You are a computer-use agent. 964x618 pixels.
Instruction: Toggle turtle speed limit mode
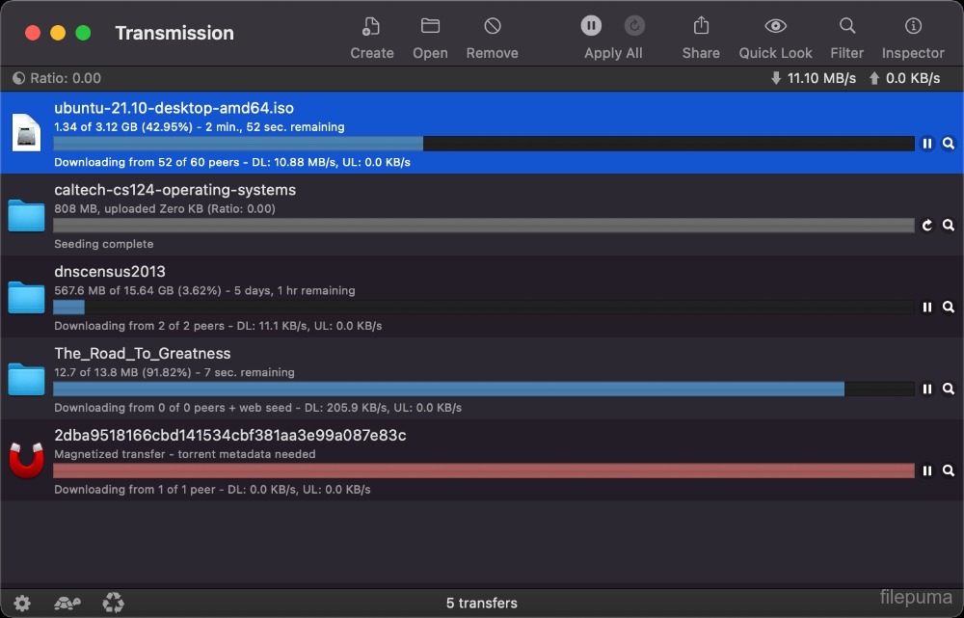tap(67, 605)
